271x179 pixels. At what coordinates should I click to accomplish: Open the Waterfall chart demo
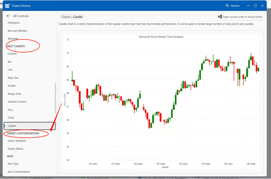point(13,39)
